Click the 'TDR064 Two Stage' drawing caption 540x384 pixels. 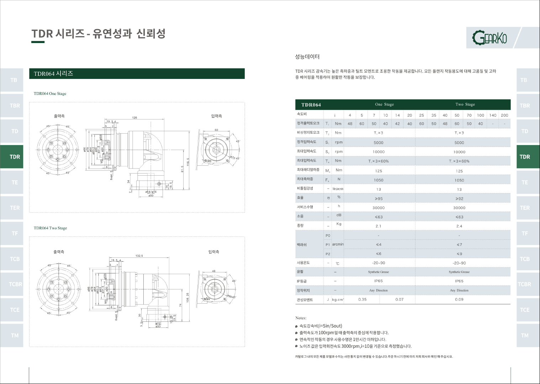[50, 228]
